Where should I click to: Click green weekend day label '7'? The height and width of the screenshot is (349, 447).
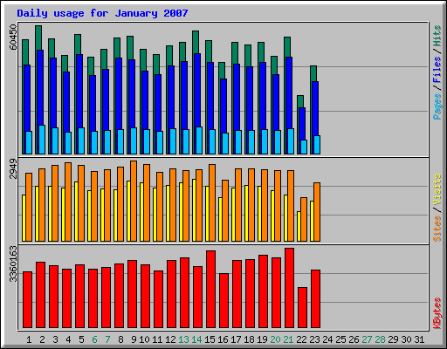tap(107, 339)
